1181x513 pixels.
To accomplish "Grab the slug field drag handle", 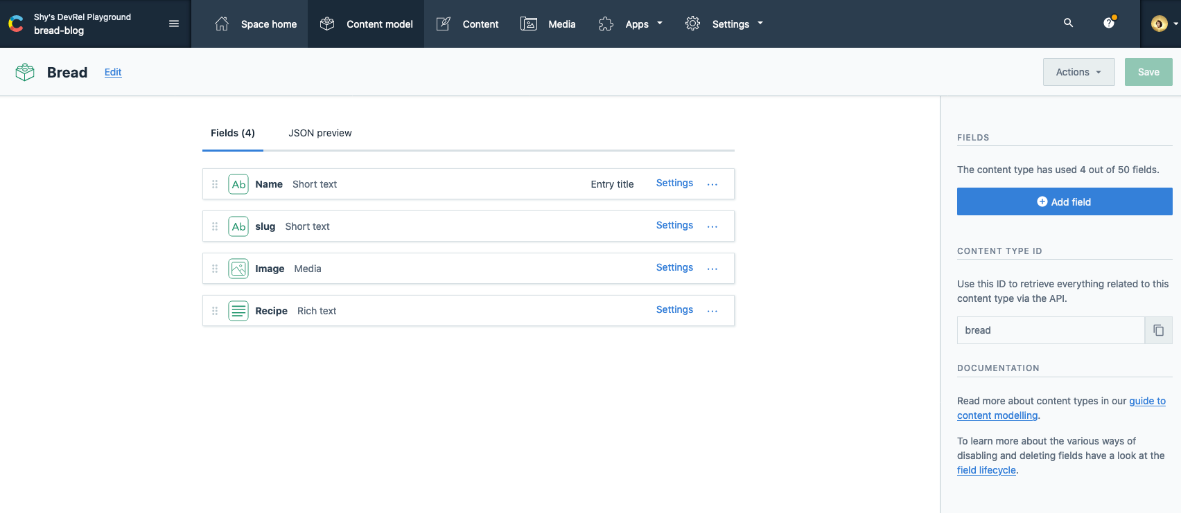I will pyautogui.click(x=215, y=226).
